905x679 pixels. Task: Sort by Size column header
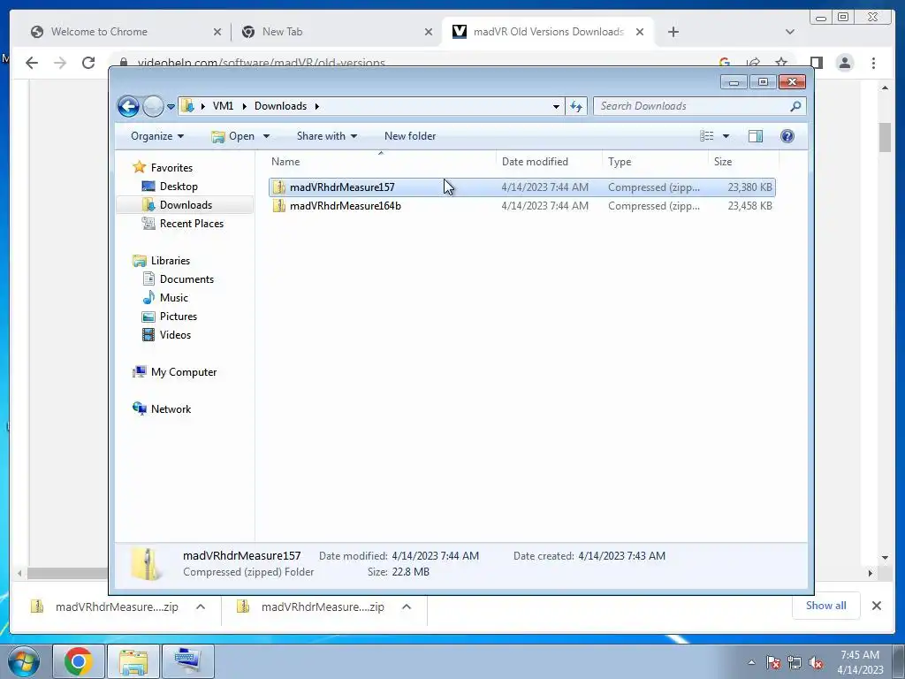[x=743, y=162]
